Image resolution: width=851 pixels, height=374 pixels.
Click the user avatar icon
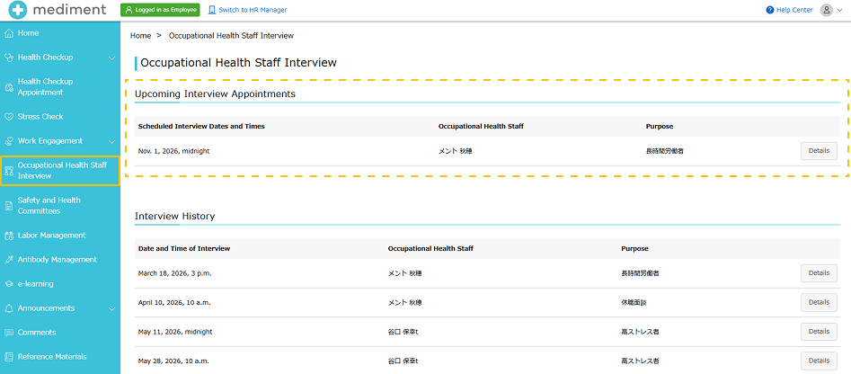826,10
